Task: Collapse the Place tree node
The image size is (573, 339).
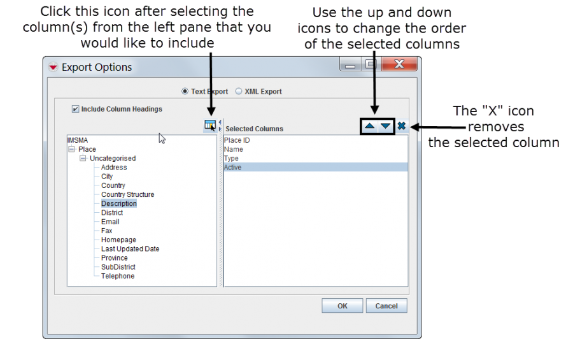Action: pyautogui.click(x=72, y=149)
